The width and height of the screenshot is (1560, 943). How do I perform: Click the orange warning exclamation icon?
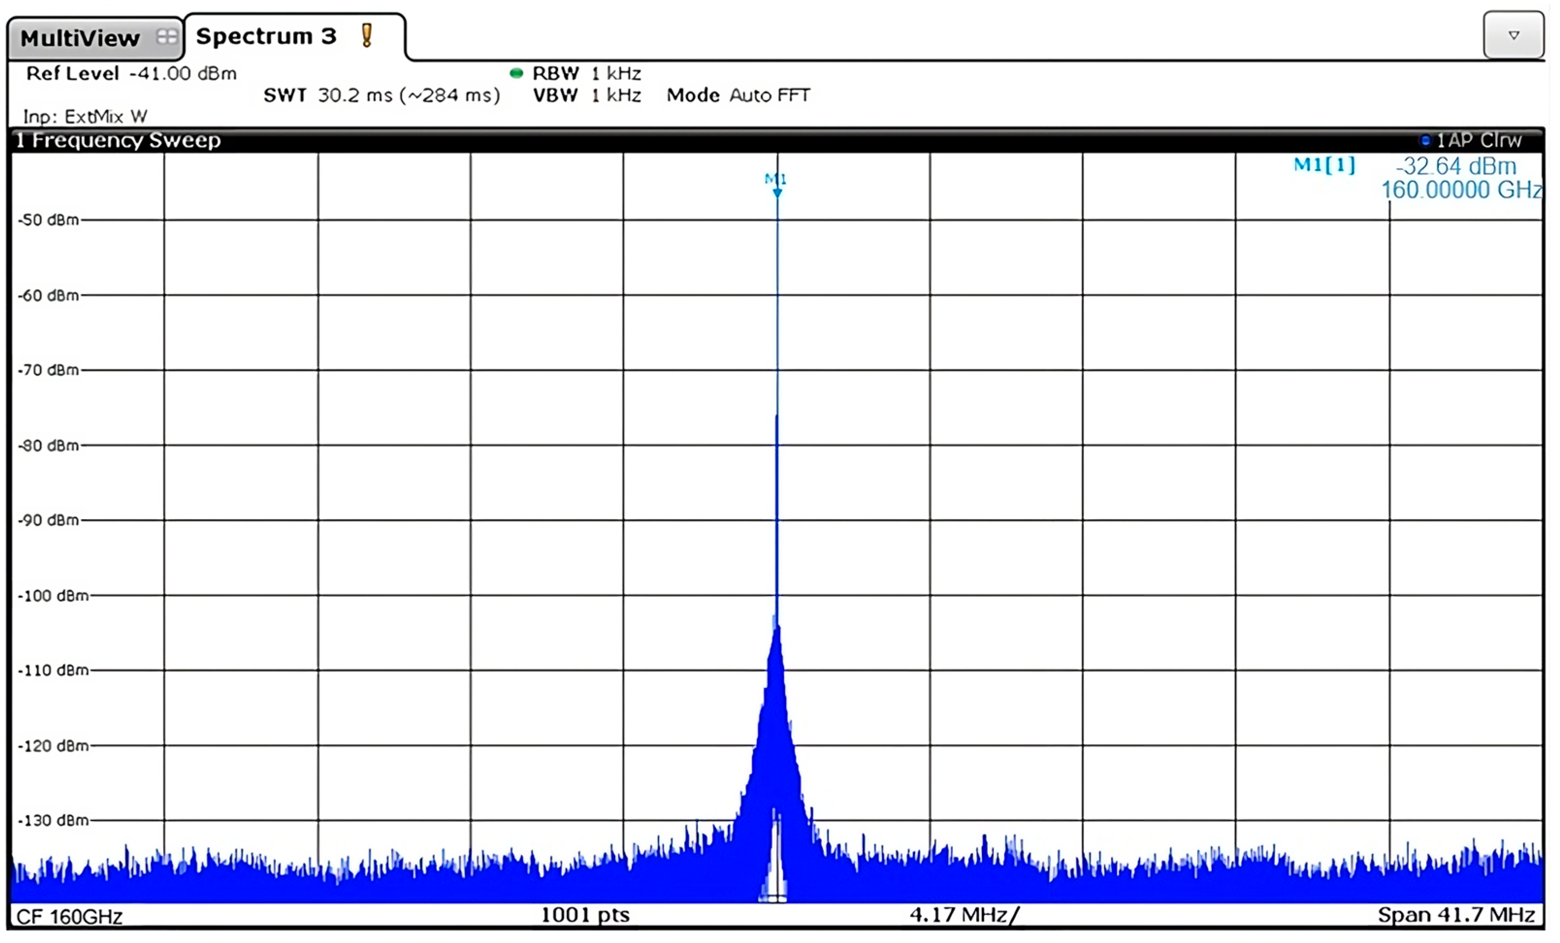click(x=367, y=35)
